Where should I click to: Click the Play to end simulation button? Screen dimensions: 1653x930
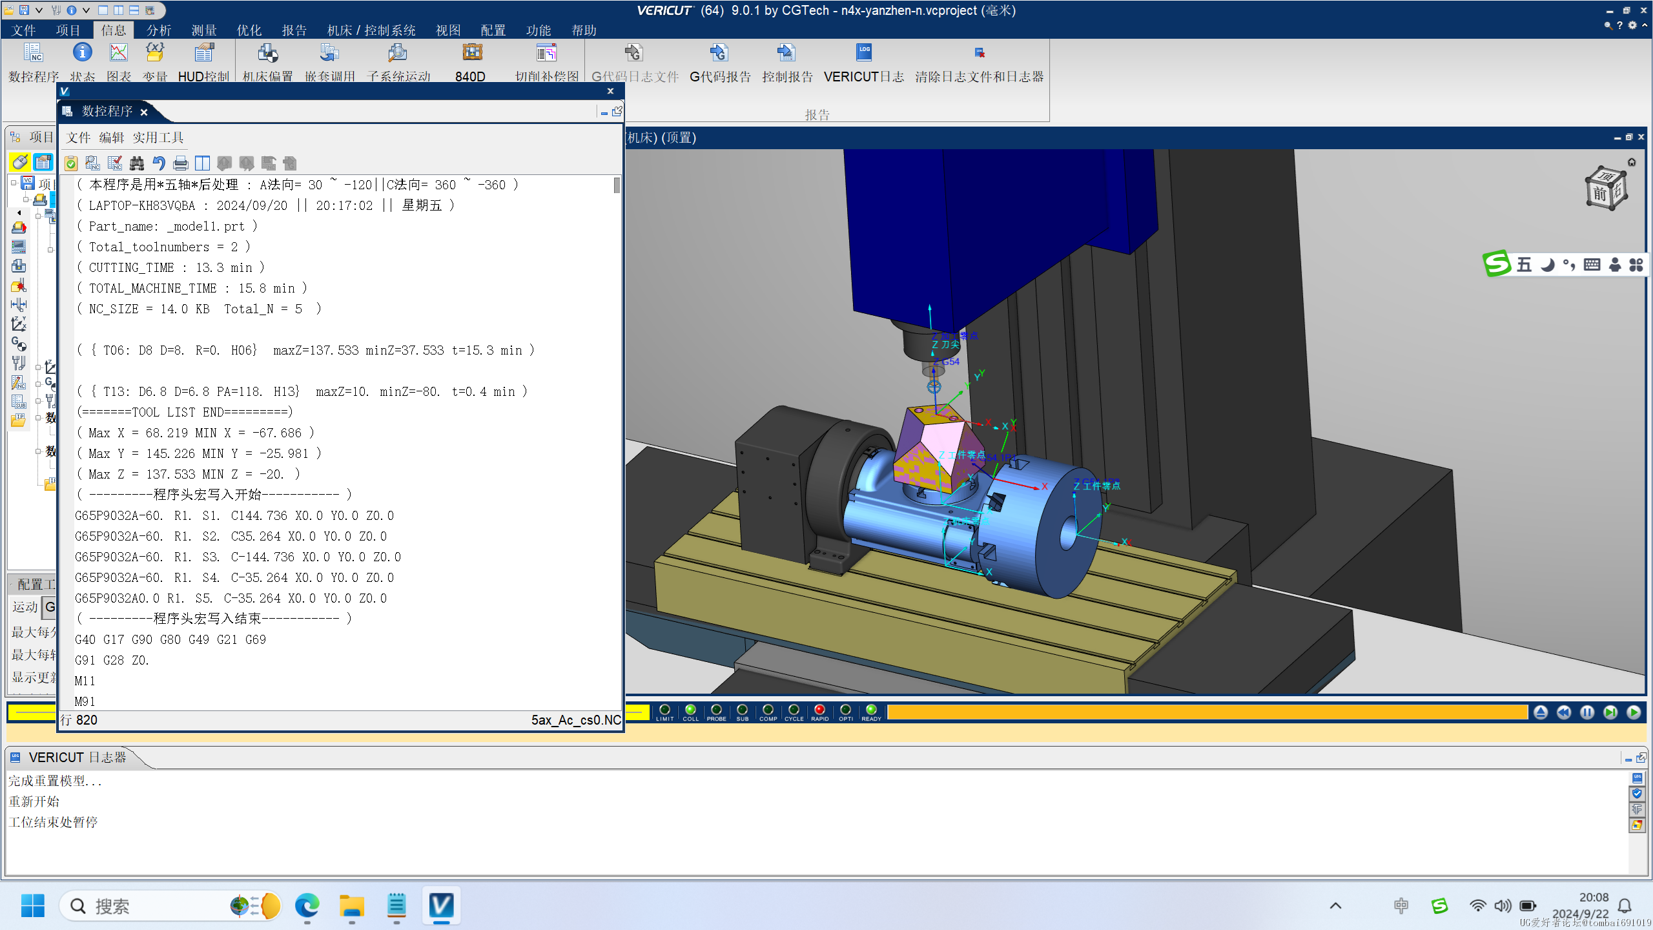point(1634,712)
